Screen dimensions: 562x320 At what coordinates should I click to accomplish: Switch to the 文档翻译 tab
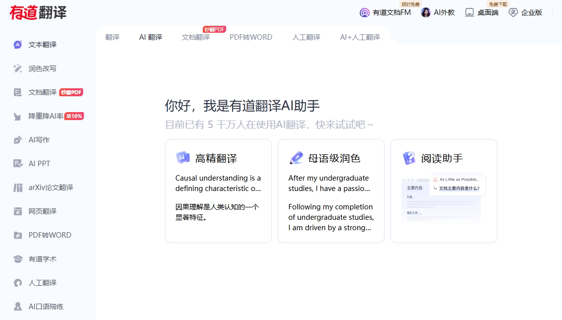pos(196,37)
